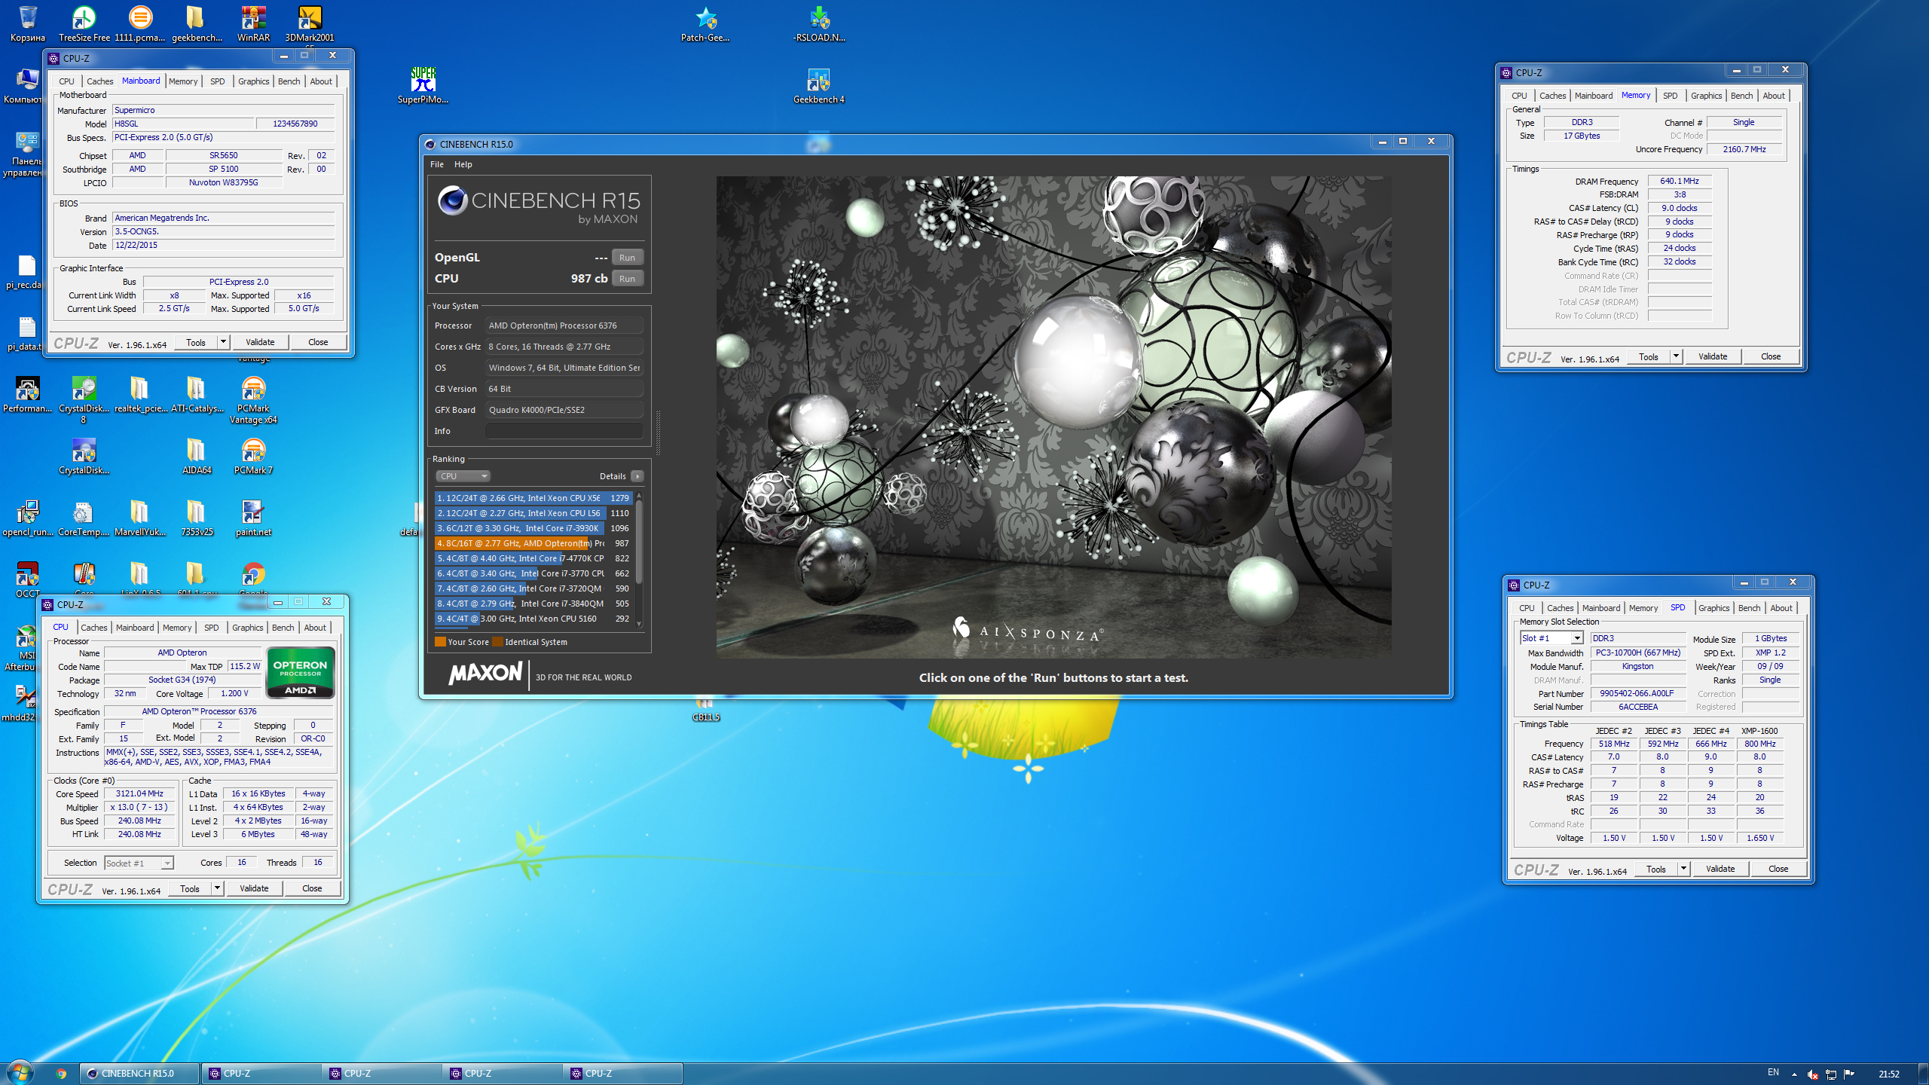The width and height of the screenshot is (1929, 1085).
Task: Open the SuperPiMod desktop icon
Action: 423,84
